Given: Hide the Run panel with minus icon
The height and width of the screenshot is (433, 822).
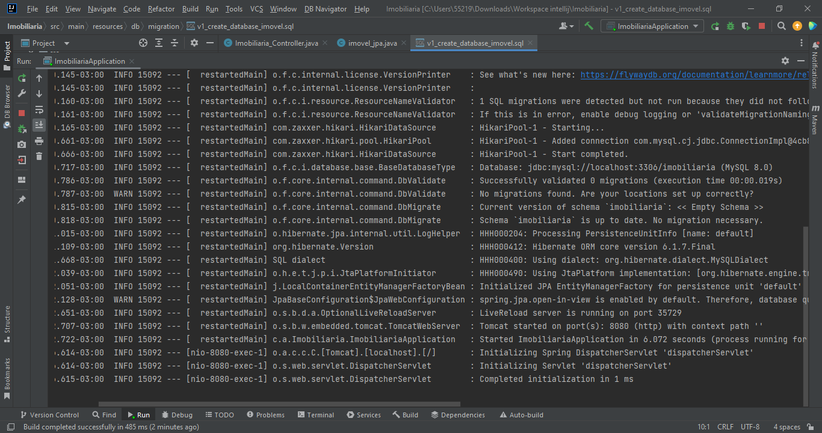Looking at the screenshot, I should [x=801, y=61].
